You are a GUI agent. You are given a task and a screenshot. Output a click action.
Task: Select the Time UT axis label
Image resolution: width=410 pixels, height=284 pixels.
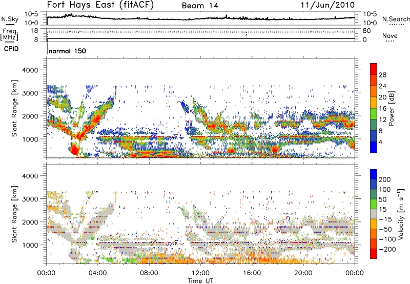pos(200,281)
